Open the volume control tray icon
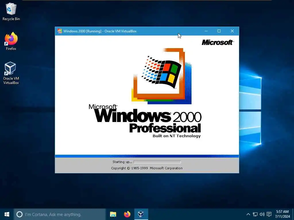This screenshot has height=220, width=294. 262,214
